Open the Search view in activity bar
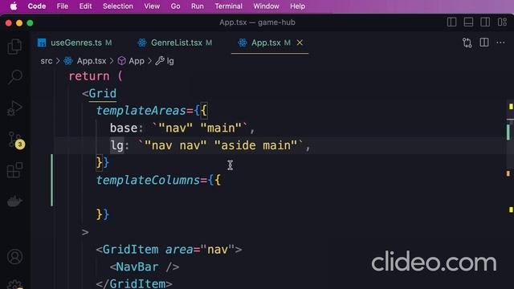The image size is (514, 289). pos(14,77)
